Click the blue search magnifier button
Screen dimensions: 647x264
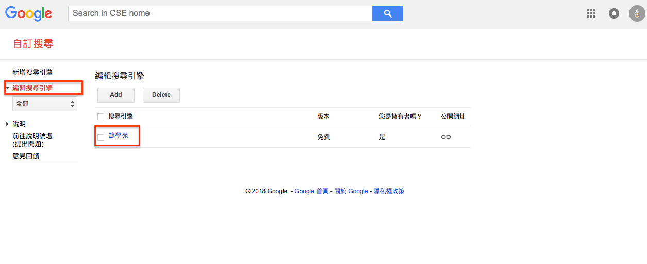pos(387,13)
